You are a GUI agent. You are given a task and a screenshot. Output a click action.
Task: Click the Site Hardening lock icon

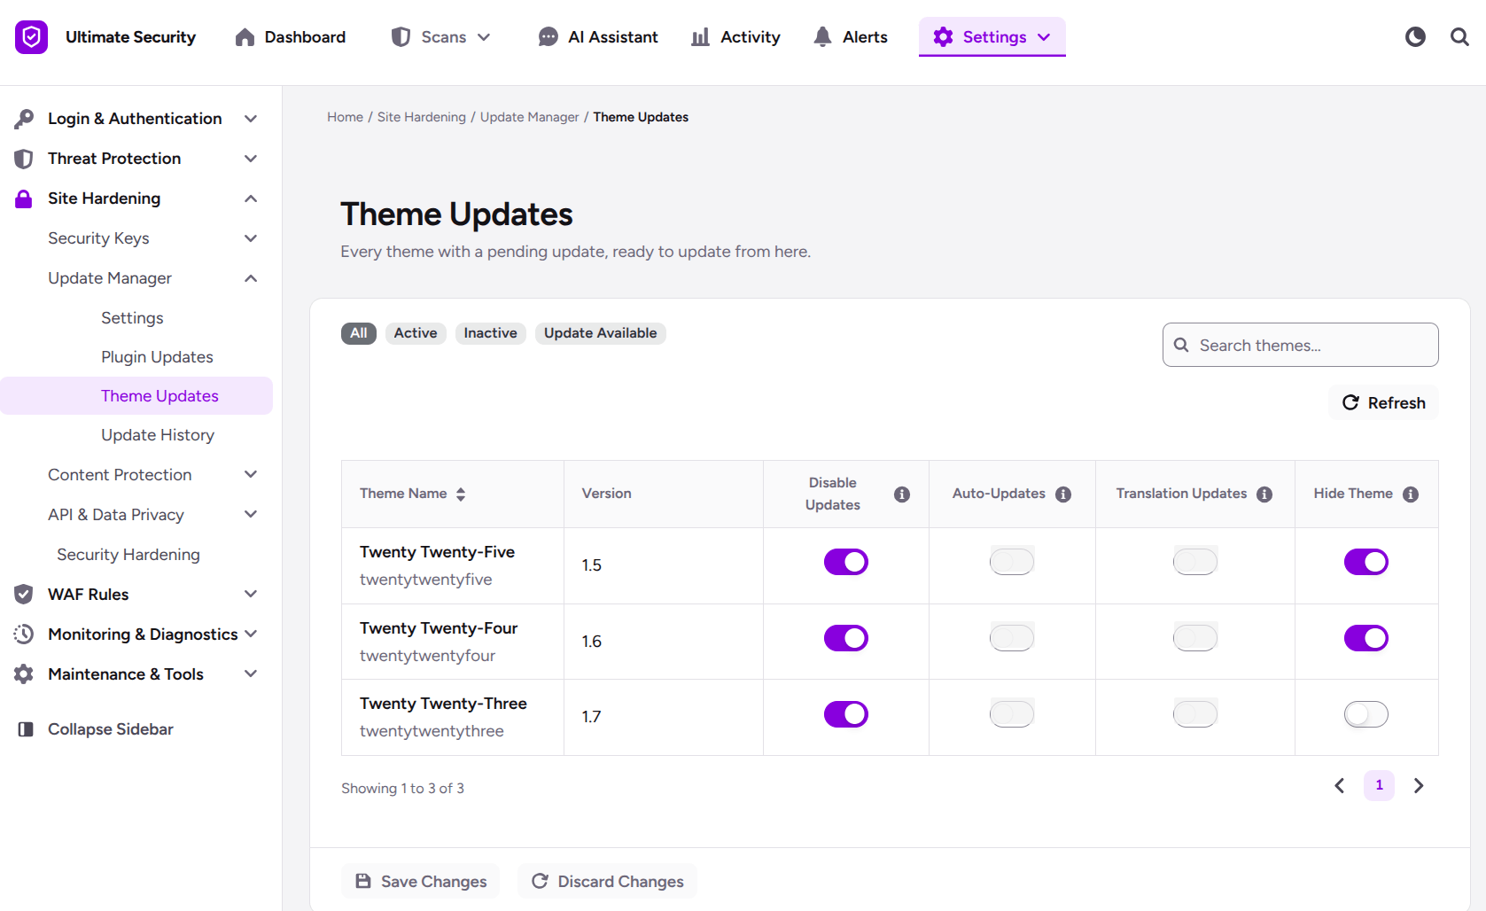point(24,199)
